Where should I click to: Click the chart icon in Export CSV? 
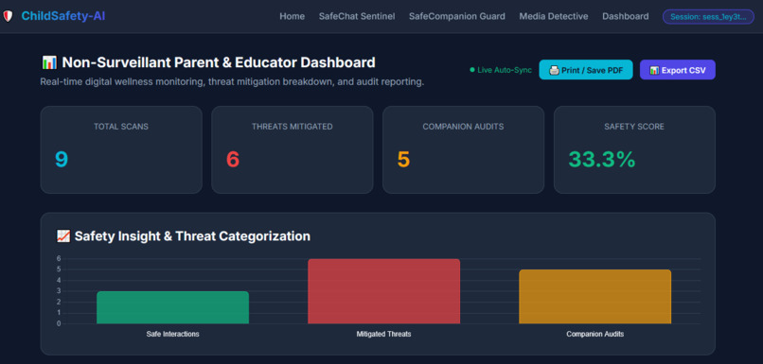[x=654, y=70]
